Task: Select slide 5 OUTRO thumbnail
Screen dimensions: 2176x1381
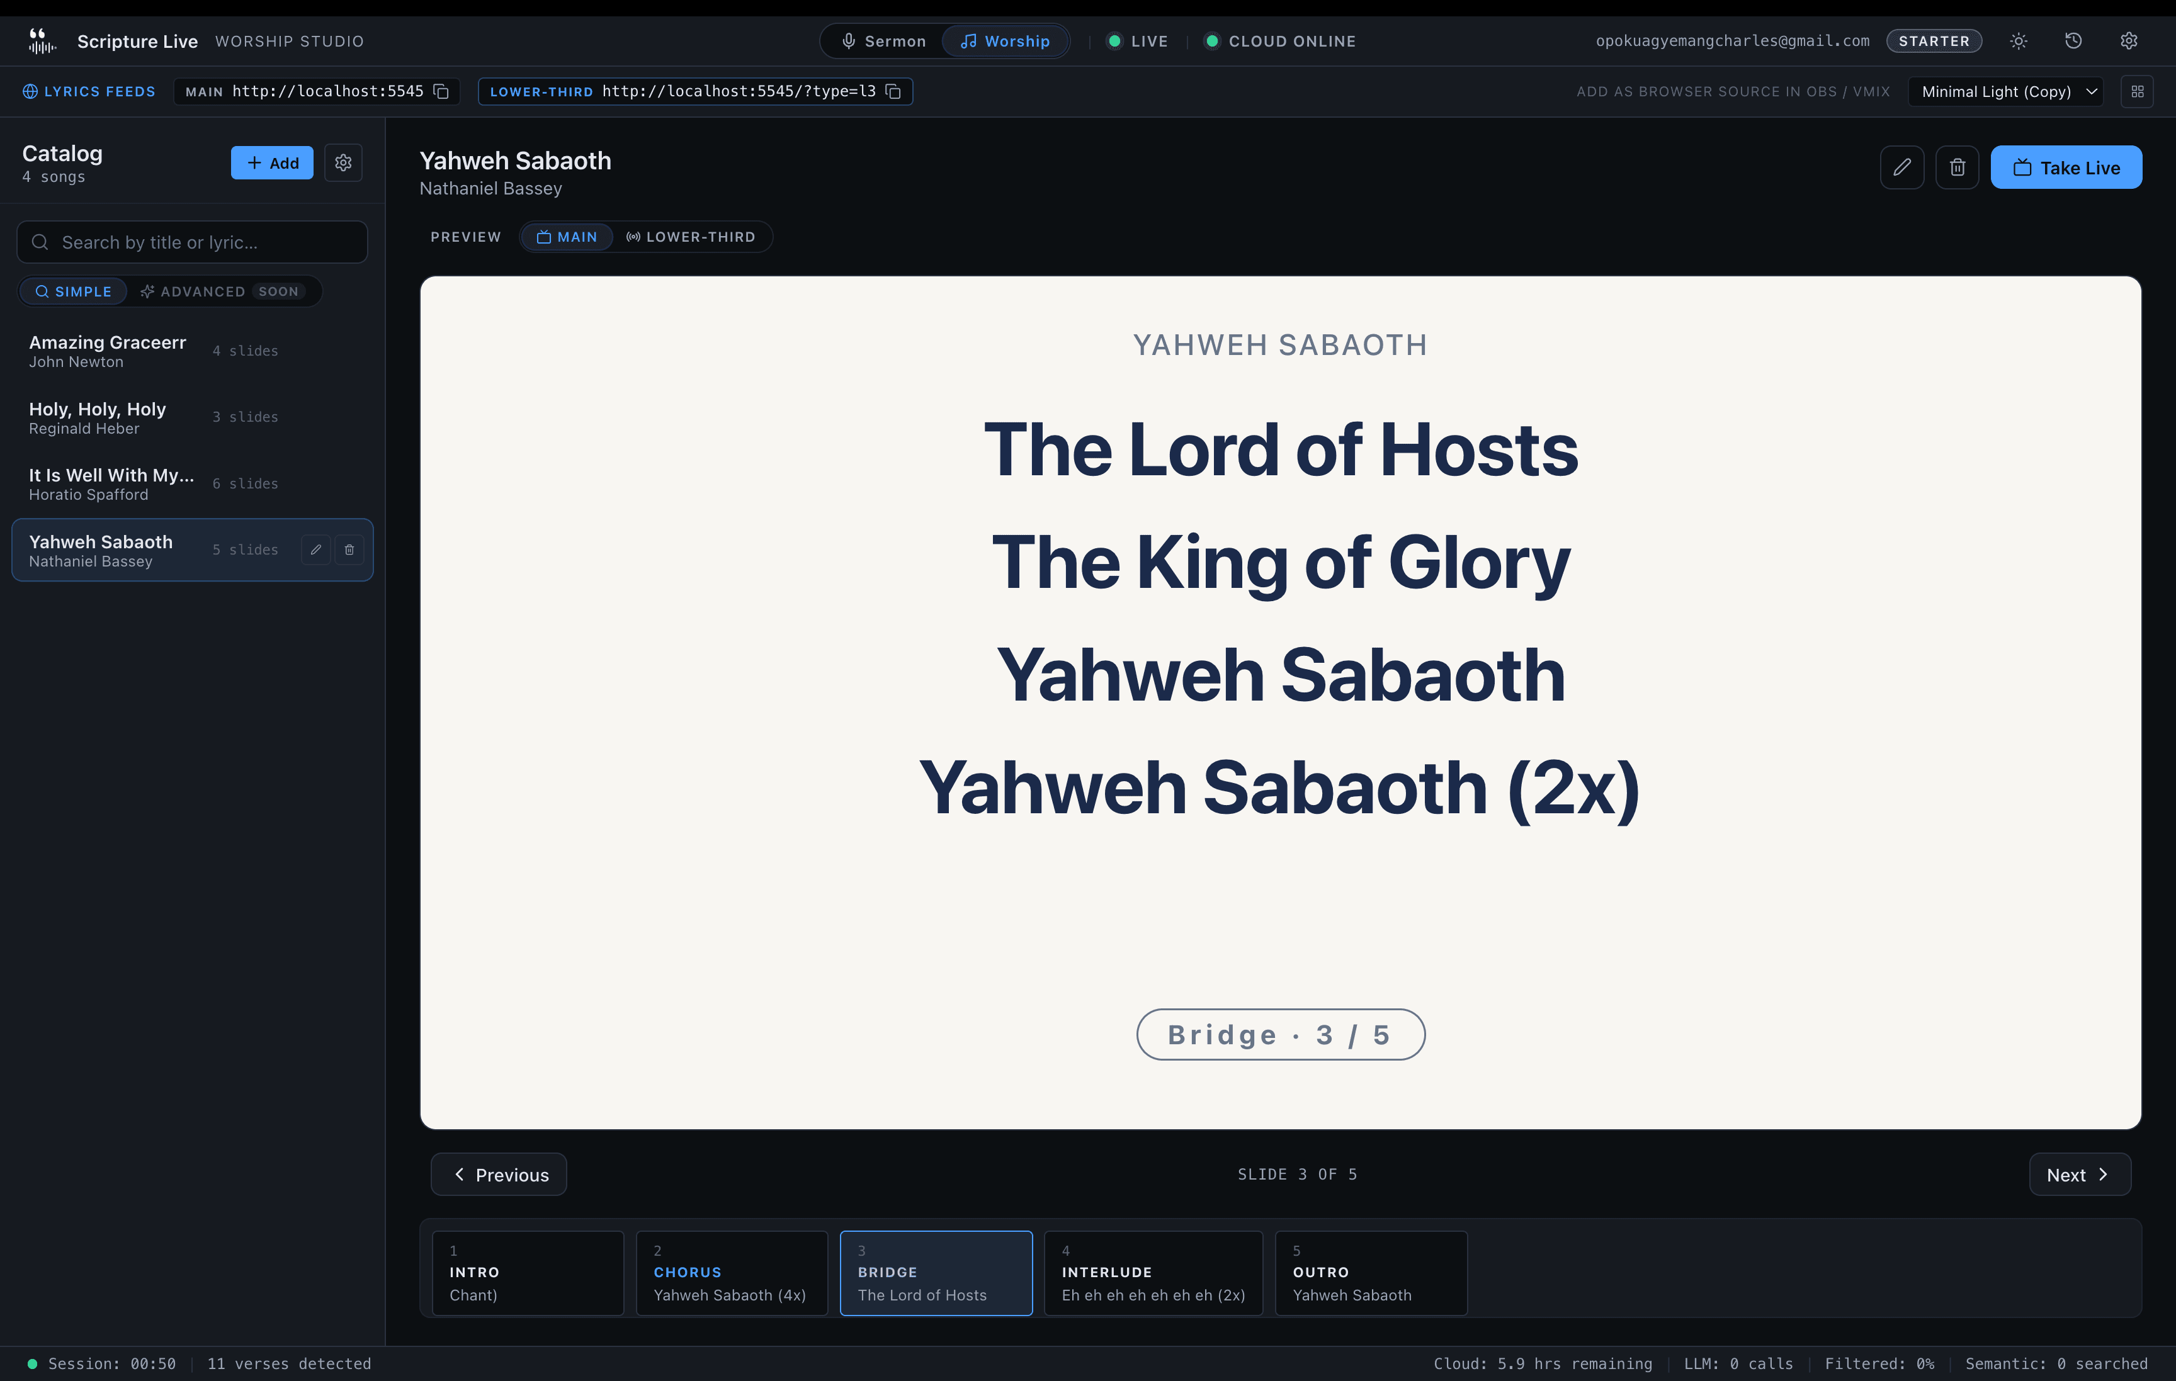Action: [1371, 1273]
